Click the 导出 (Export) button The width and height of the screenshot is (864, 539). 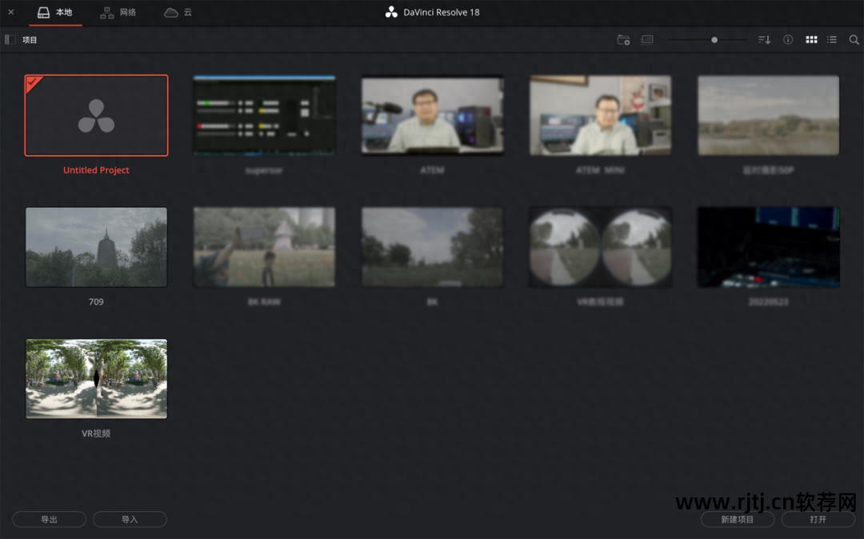[x=49, y=519]
